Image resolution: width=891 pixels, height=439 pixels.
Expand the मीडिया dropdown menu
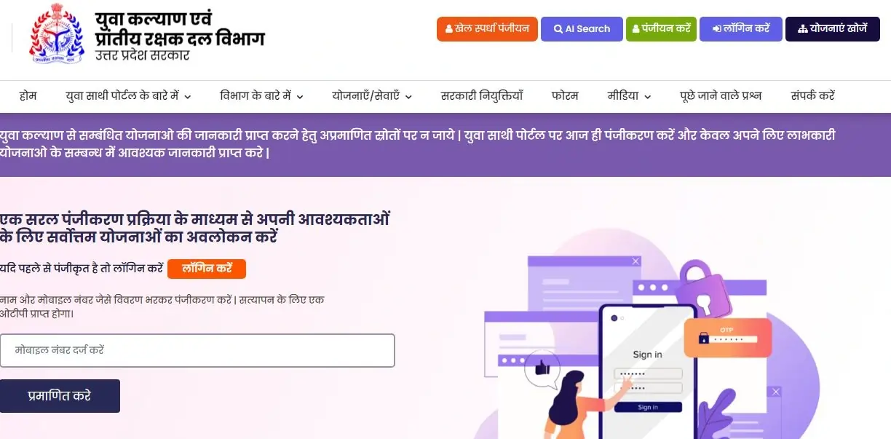629,95
